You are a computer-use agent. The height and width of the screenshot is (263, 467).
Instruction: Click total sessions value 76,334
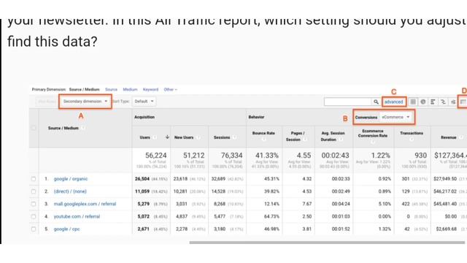(231, 156)
